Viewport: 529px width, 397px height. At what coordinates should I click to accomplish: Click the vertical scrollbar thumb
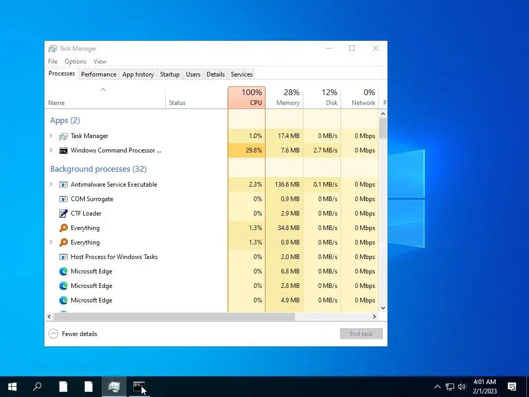(x=383, y=128)
